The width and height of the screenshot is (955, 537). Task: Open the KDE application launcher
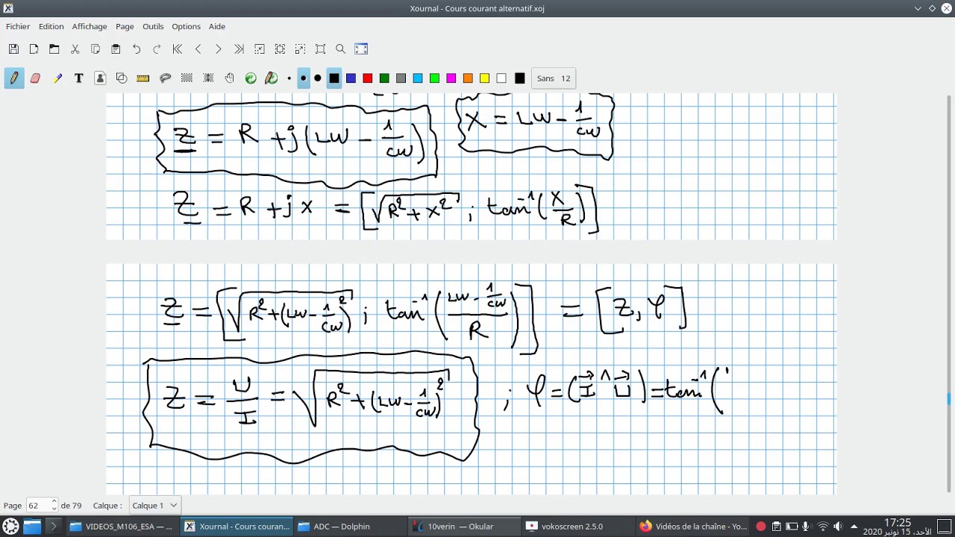pos(10,527)
